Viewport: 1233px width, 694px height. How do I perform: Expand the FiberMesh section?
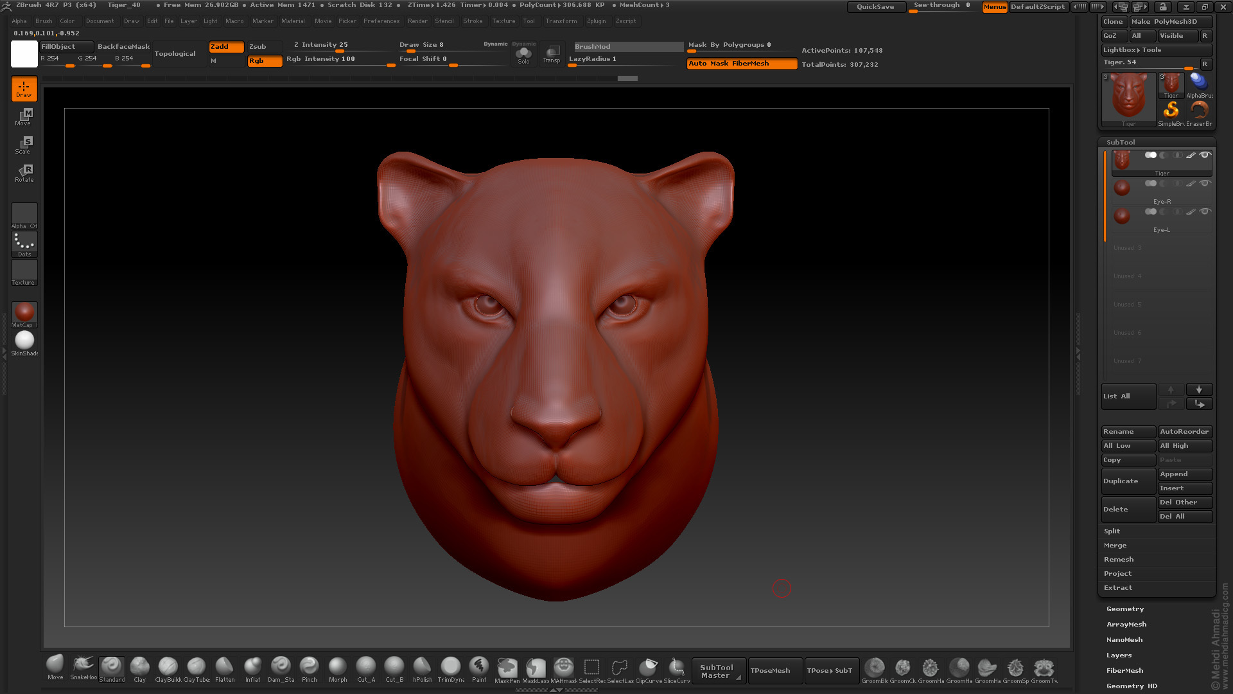point(1124,670)
